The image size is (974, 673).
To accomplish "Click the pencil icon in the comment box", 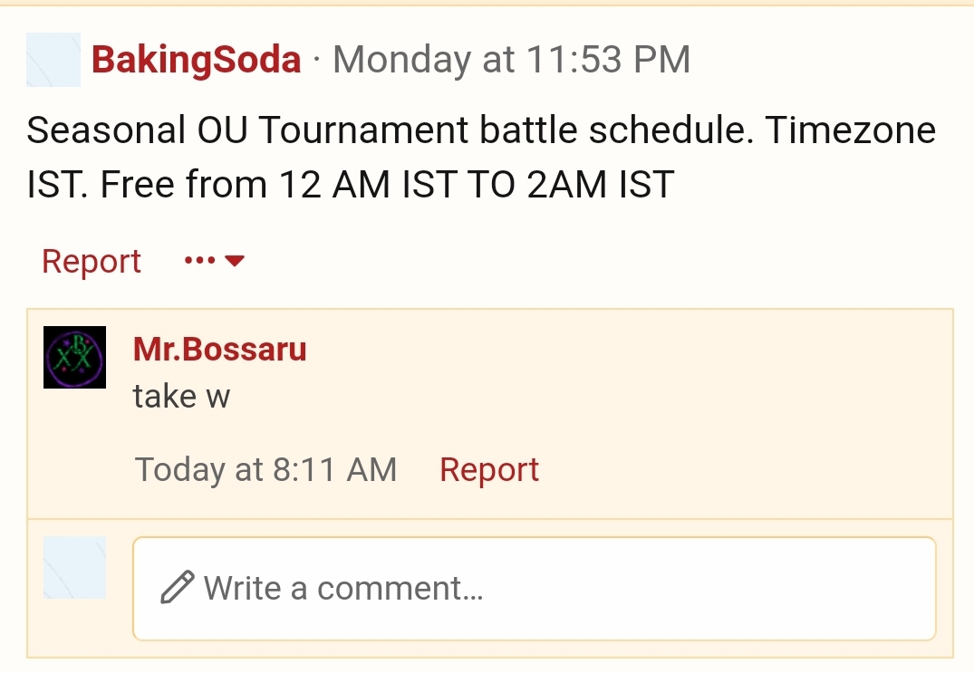I will 177,587.
